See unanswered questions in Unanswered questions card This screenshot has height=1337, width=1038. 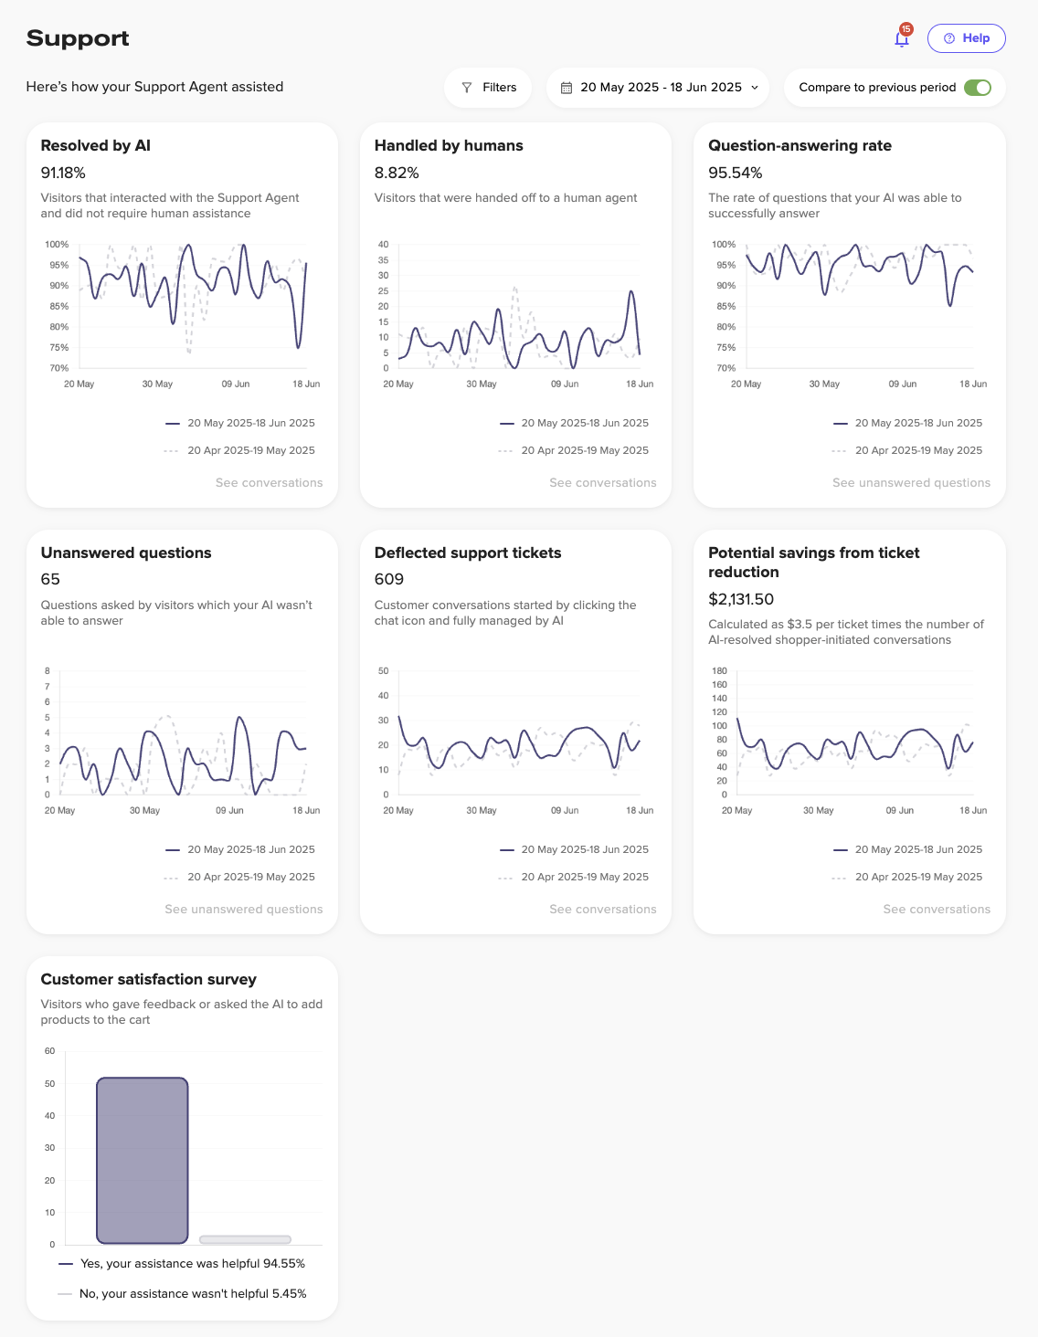[x=243, y=910]
